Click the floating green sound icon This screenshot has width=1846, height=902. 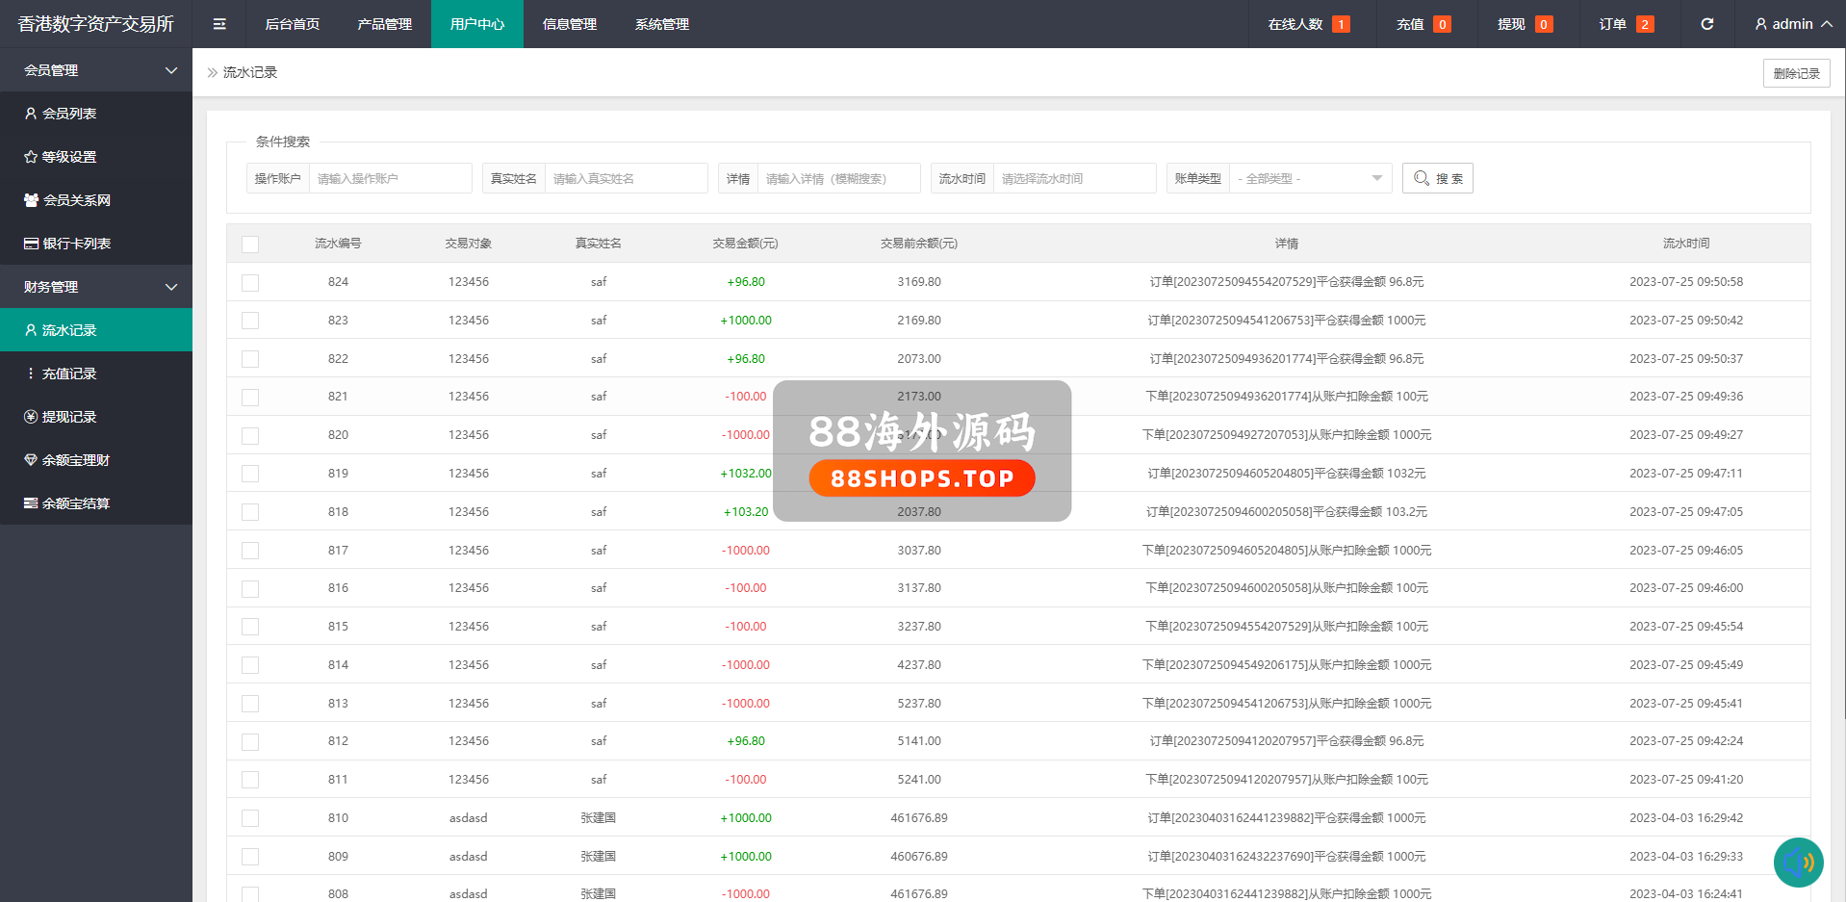(x=1798, y=862)
